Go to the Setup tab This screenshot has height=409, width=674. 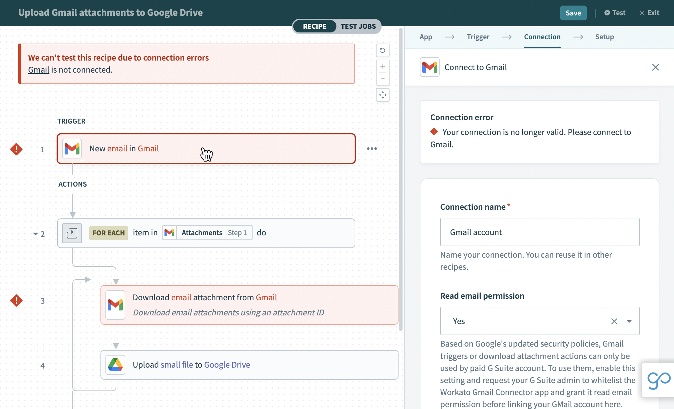pyautogui.click(x=604, y=37)
